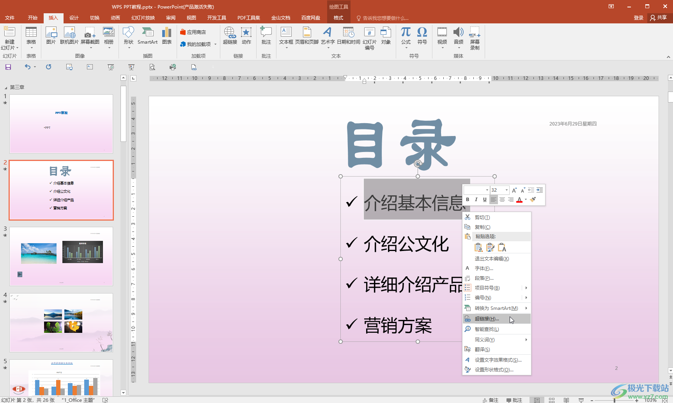Click the quick print printer icon
Screen dimensions: 673x403
[173, 67]
